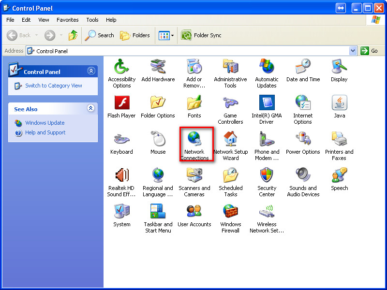Open Administrative Tools

[230, 73]
